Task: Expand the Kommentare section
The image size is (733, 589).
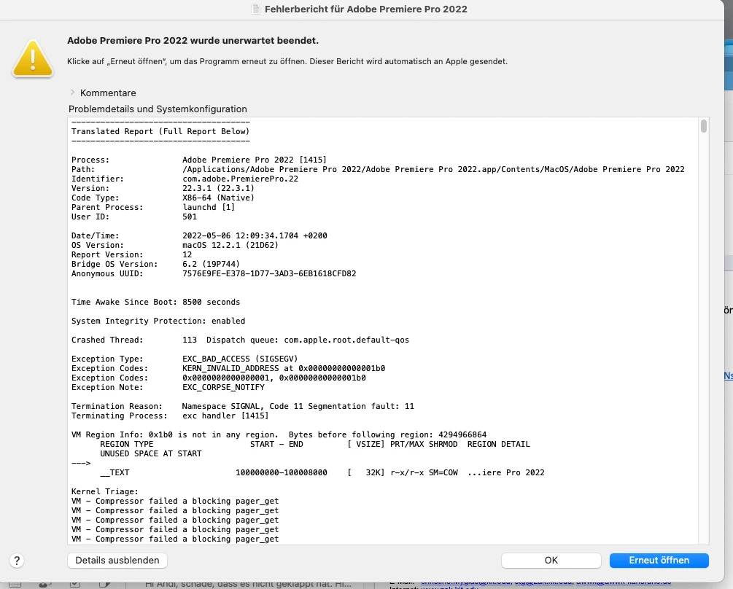Action: click(72, 93)
